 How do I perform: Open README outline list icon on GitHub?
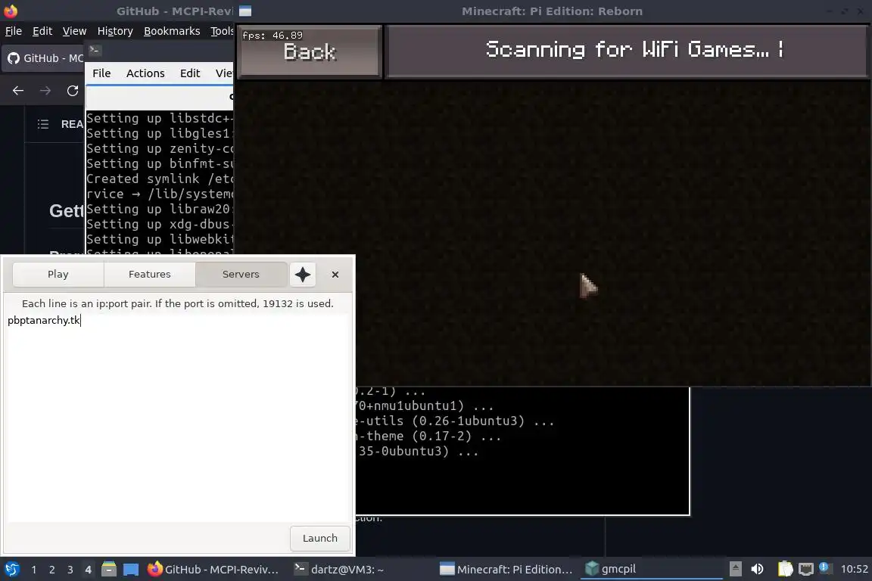coord(43,124)
